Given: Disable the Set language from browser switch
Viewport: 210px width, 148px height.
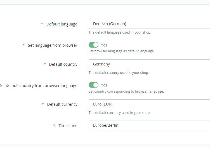Looking at the screenshot, I should [x=94, y=45].
